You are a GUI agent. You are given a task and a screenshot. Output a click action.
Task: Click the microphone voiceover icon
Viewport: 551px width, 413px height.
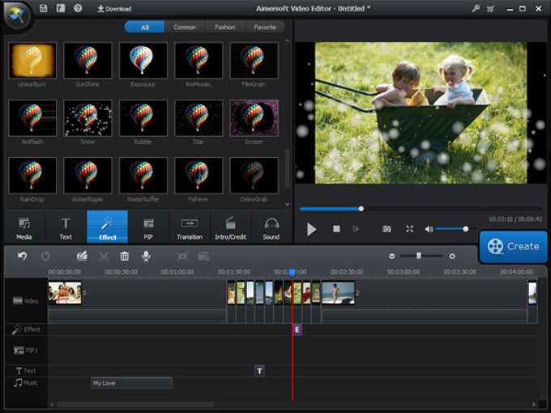coord(146,256)
